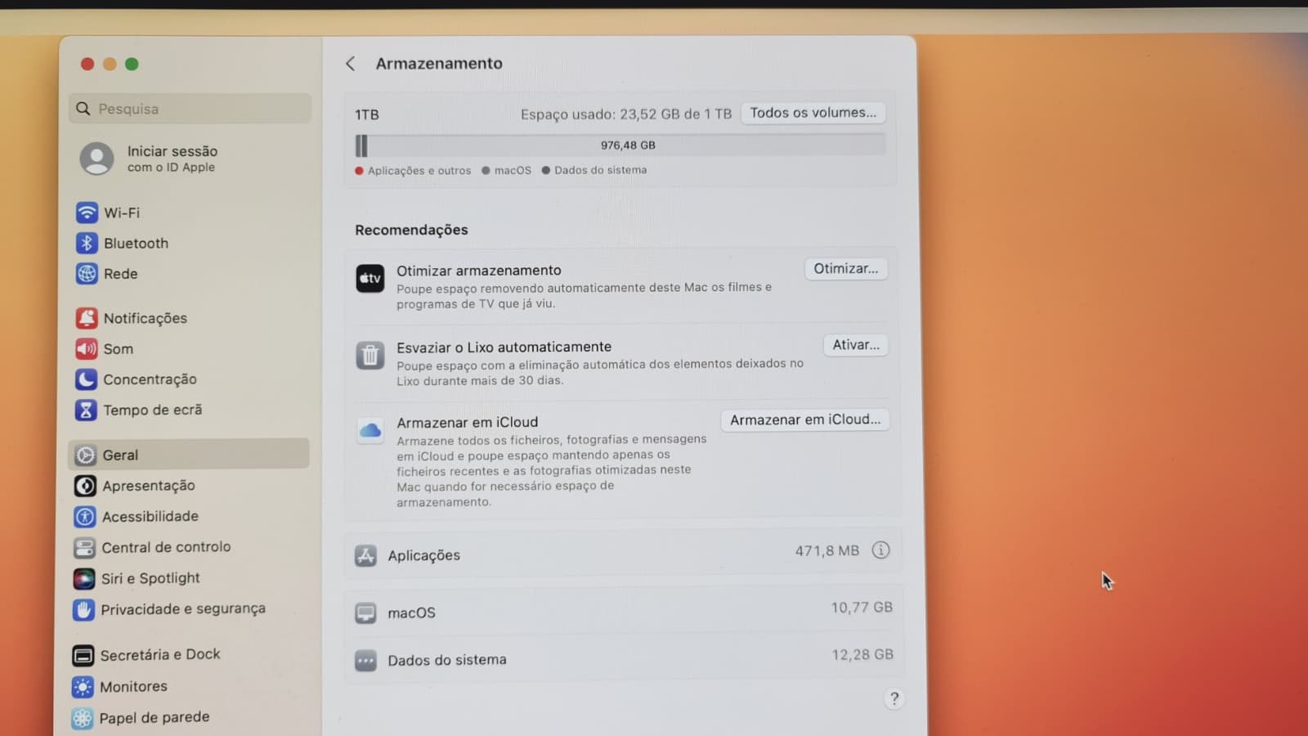The height and width of the screenshot is (736, 1308).
Task: Click the Apple TV icon beside Otimizar armazenamento
Action: 370,278
